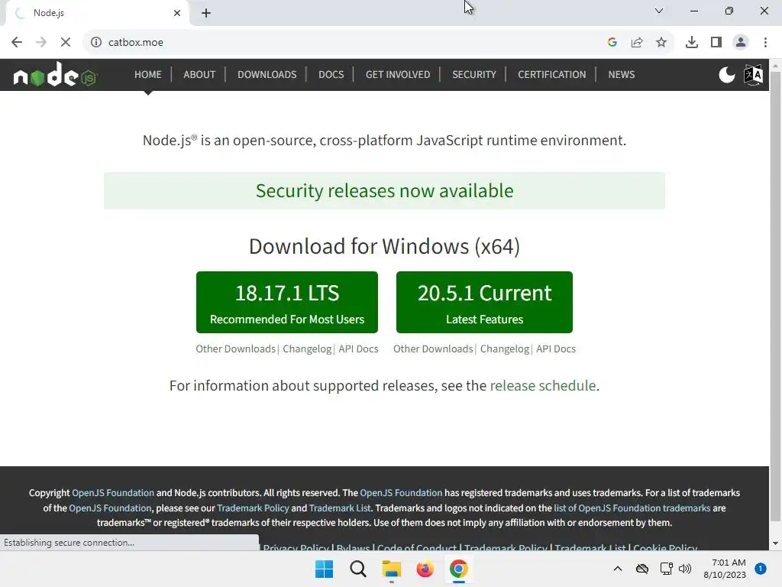The height and width of the screenshot is (587, 782).
Task: Select the Node.js browser tab
Action: 97,14
